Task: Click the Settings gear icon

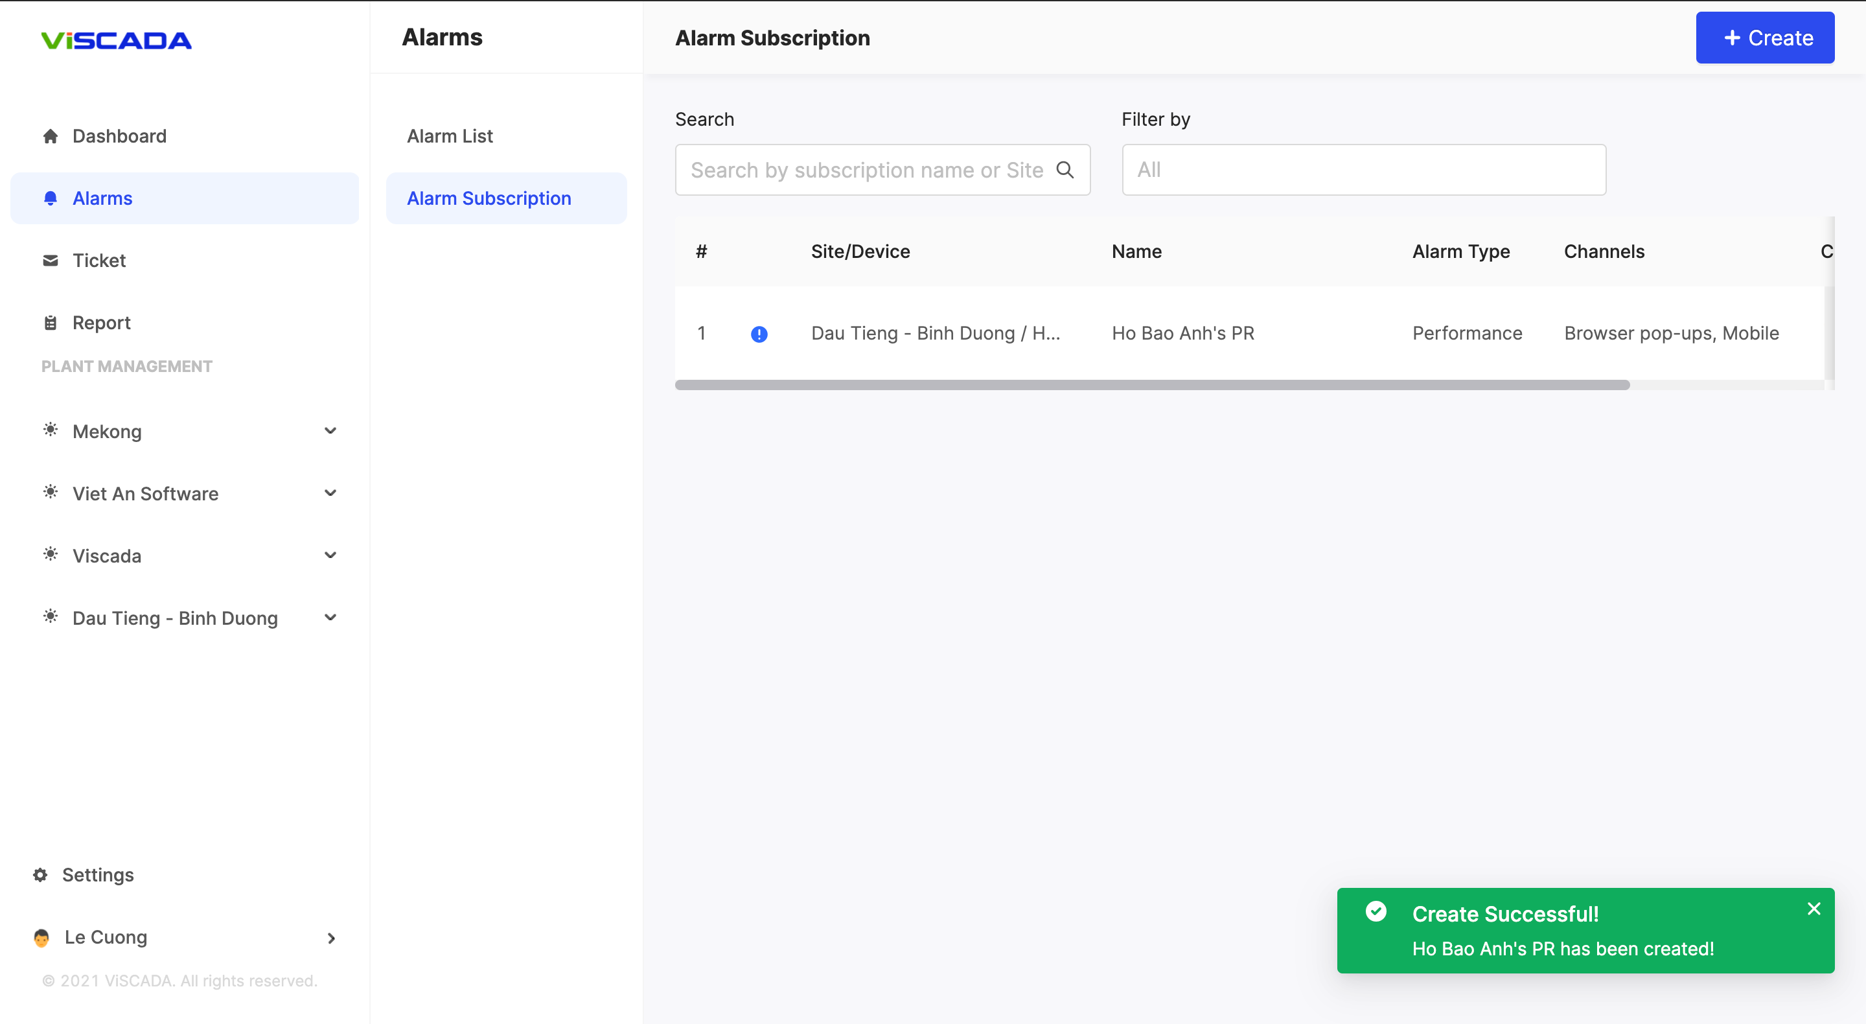Action: pyautogui.click(x=41, y=875)
